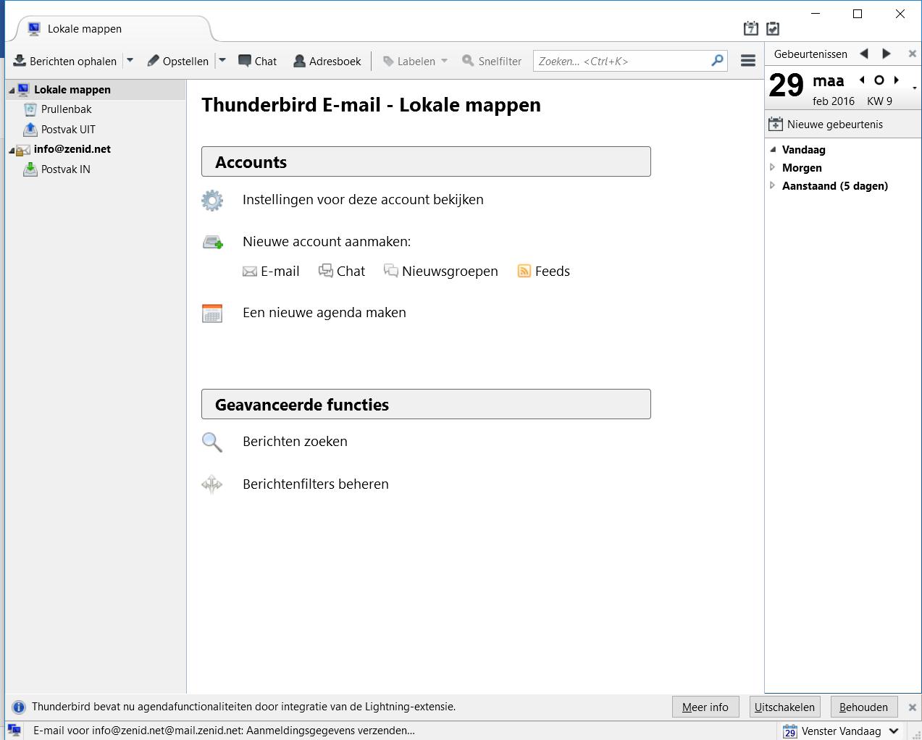The height and width of the screenshot is (740, 922).
Task: Go to next day in mini calendar
Action: pyautogui.click(x=897, y=80)
